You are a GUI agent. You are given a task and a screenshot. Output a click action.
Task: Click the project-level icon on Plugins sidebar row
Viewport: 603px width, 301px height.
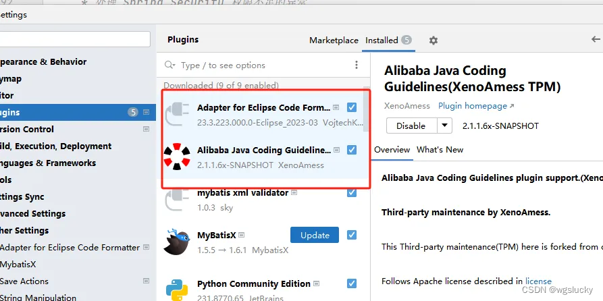146,112
